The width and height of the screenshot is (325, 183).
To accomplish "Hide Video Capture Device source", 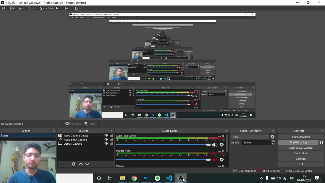I will point(106,136).
